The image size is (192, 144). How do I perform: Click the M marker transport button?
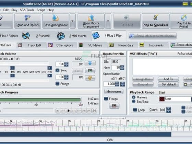pyautogui.click(x=89, y=111)
